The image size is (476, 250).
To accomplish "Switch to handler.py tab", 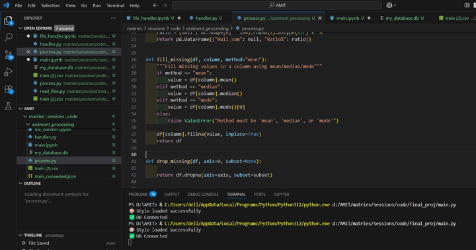I will click(x=208, y=18).
